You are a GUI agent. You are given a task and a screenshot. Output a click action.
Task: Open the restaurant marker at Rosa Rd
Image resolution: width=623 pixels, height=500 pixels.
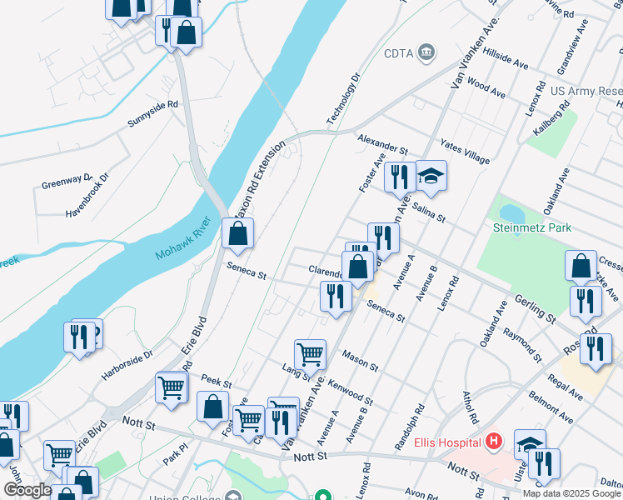pos(596,351)
